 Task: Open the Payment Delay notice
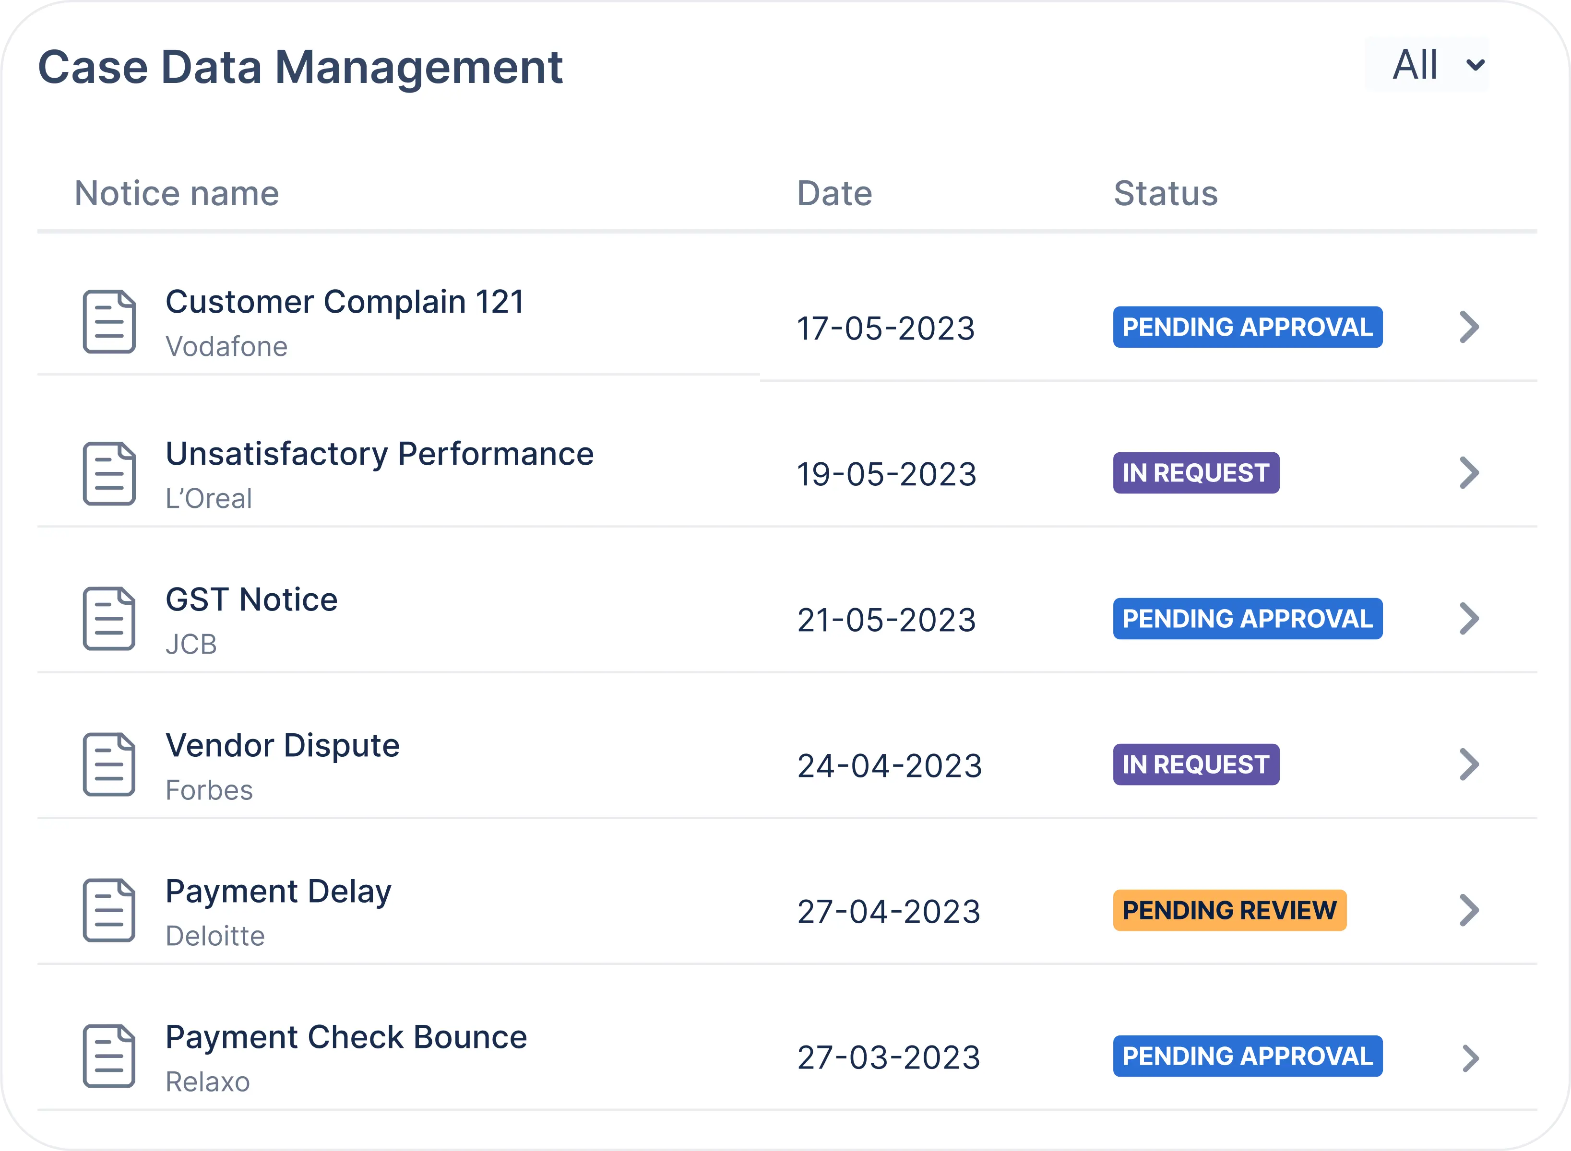(x=279, y=893)
